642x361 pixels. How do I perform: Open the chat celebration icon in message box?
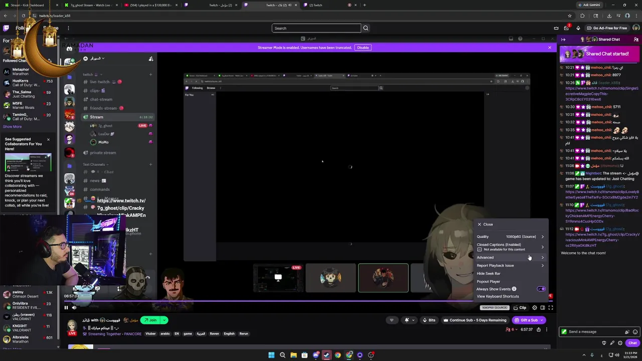click(x=627, y=332)
